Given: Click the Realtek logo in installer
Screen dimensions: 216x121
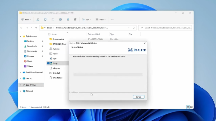Looking at the screenshot, I should coord(137,50).
